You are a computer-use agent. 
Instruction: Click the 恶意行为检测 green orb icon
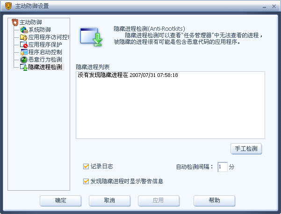24,60
